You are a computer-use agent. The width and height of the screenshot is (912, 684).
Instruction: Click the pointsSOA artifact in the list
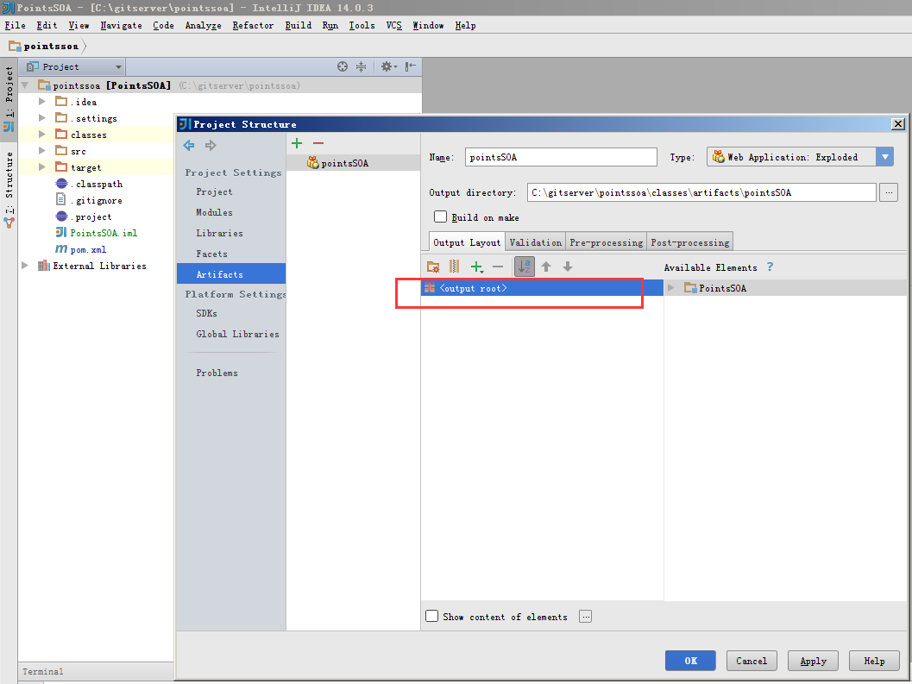[353, 163]
